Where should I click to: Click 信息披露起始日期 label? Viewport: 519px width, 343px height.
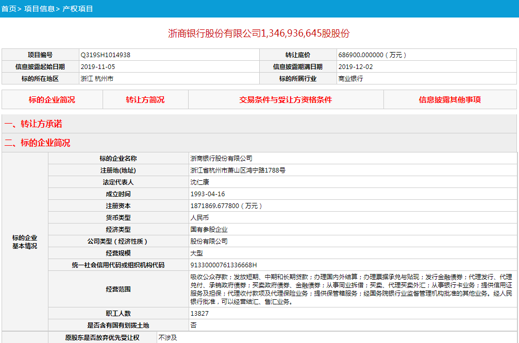tap(40, 67)
